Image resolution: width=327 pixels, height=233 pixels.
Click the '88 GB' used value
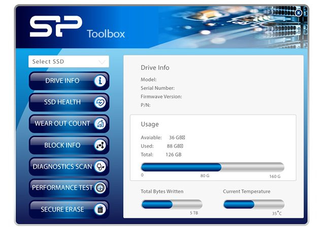pyautogui.click(x=175, y=146)
